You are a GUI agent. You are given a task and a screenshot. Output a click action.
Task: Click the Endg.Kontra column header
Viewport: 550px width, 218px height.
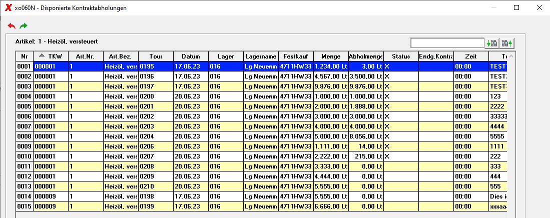pos(436,56)
